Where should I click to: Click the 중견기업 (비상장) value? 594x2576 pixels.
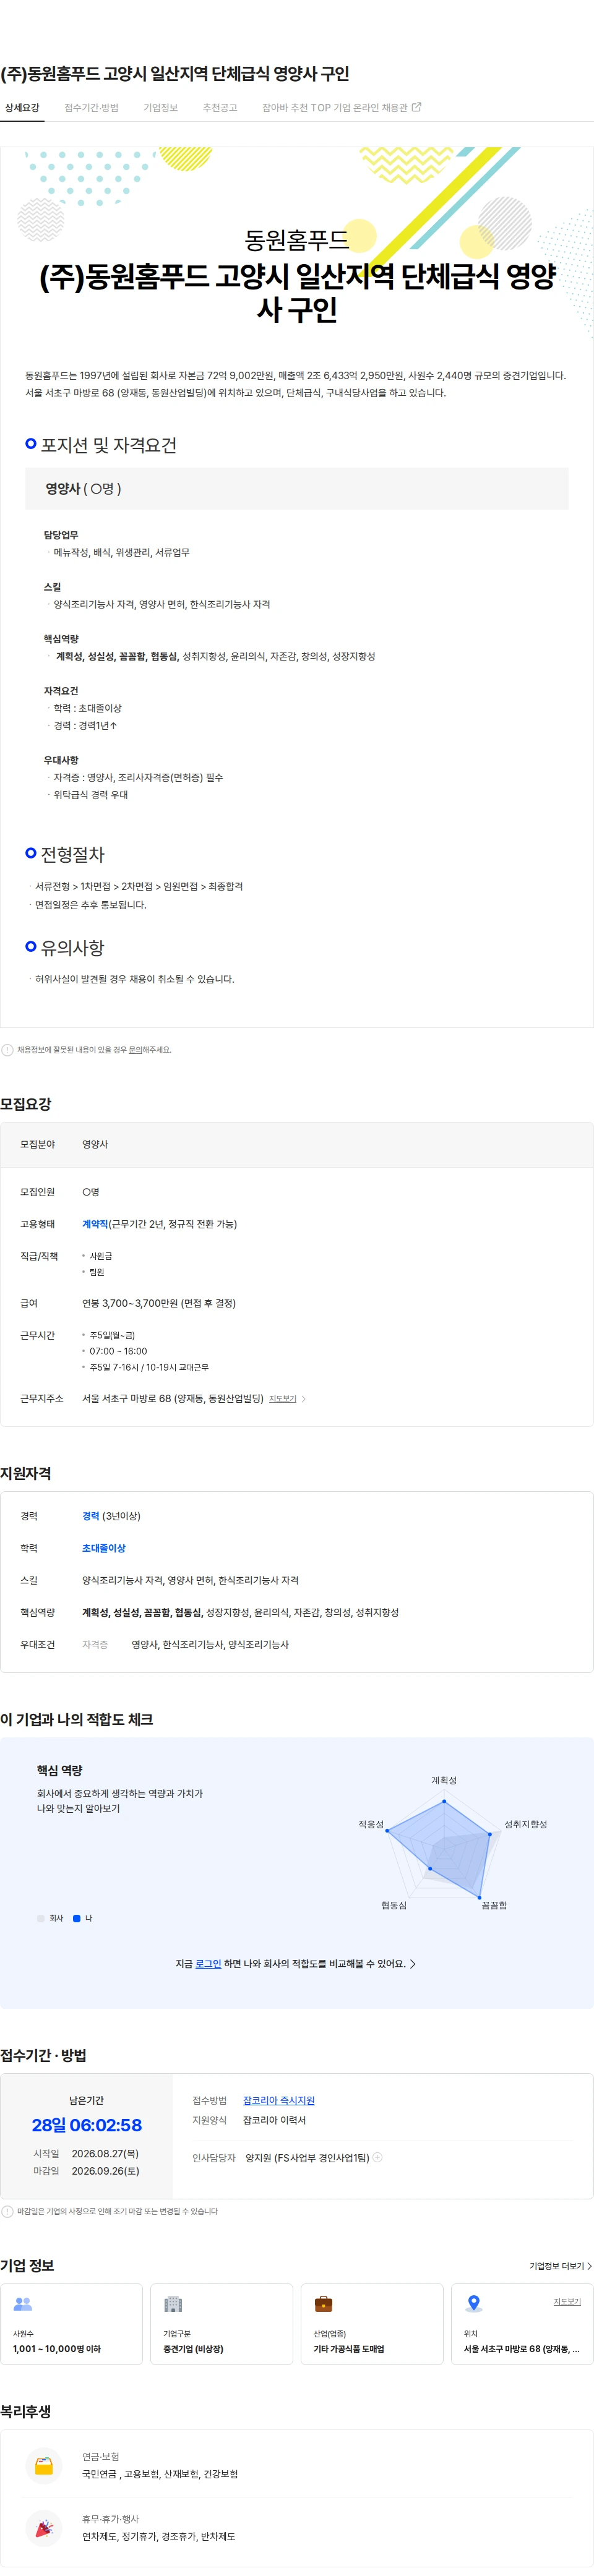tap(193, 2349)
